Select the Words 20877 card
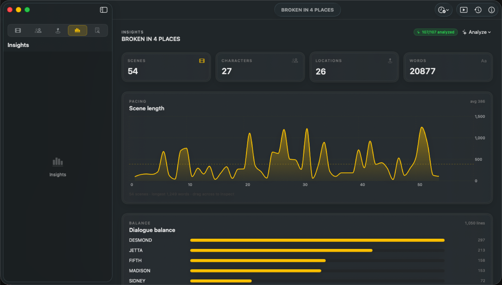 click(448, 67)
